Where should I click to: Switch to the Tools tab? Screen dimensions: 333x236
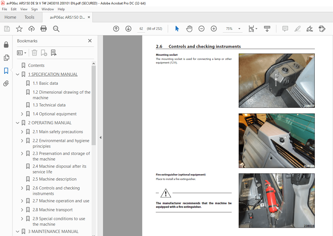tap(29, 17)
